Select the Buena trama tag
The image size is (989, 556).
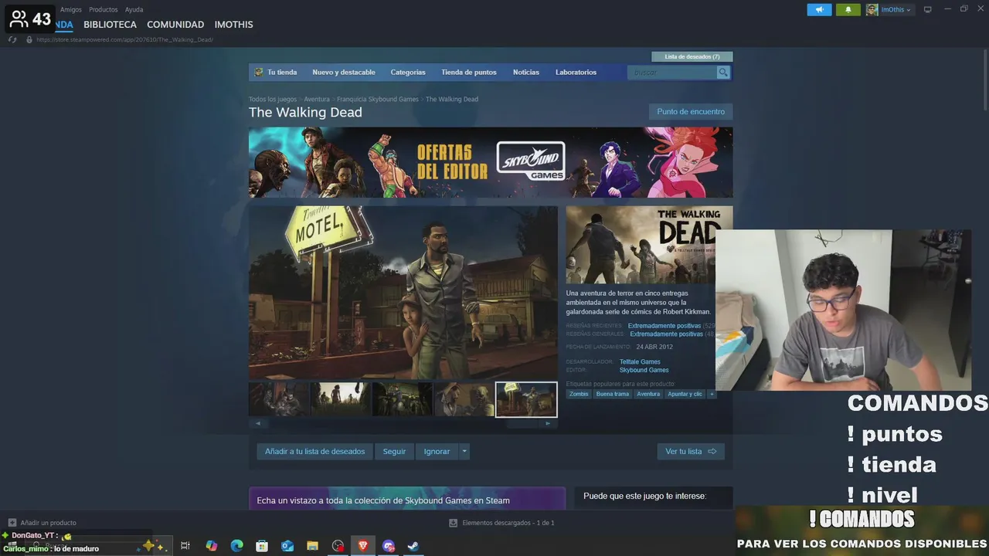coord(613,394)
